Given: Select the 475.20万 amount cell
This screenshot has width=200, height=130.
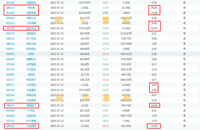Looking at the screenshot, I should tap(126, 64).
